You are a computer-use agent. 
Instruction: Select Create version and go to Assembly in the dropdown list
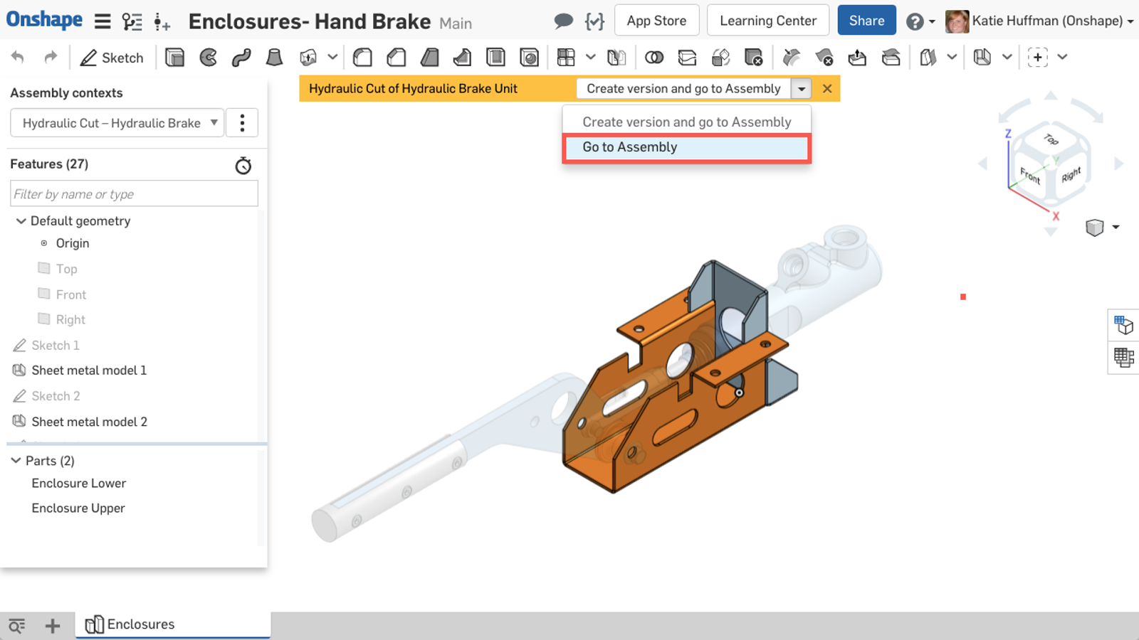(686, 122)
